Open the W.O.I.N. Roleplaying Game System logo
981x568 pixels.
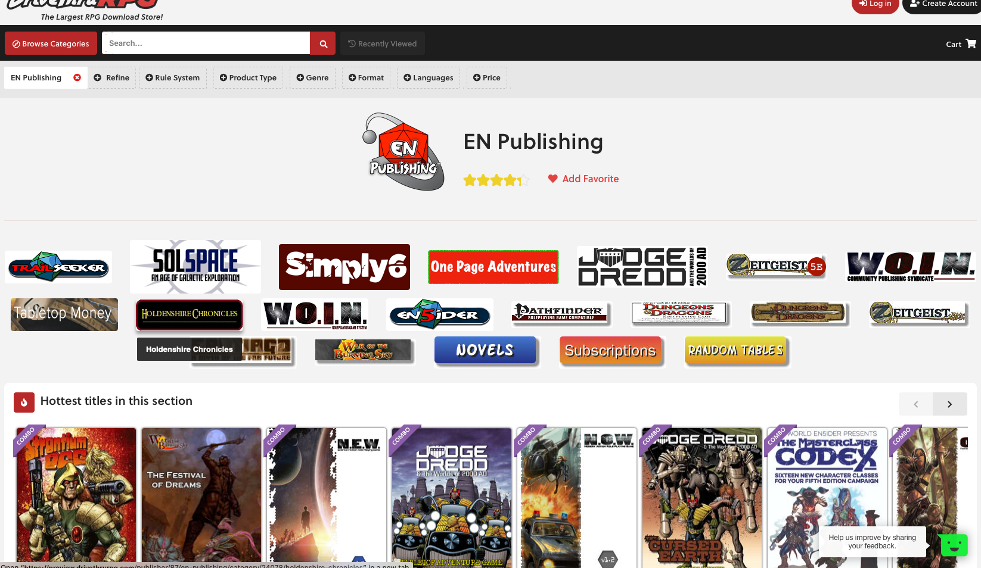(315, 314)
